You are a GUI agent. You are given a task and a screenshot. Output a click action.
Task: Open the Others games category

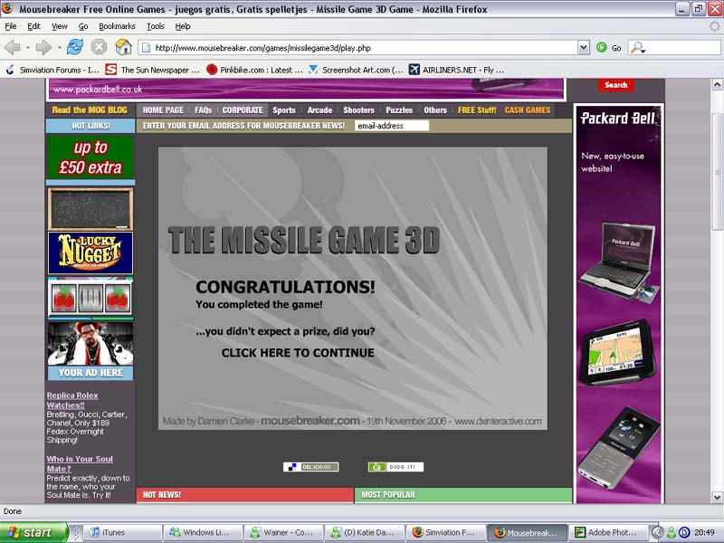[435, 110]
